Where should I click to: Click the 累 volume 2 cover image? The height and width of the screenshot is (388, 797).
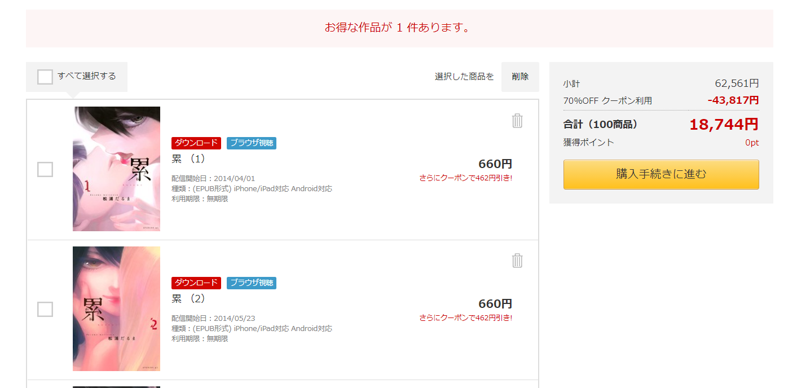point(116,308)
